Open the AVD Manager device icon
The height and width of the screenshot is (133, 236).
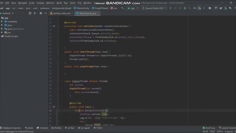pyautogui.click(x=226, y=8)
